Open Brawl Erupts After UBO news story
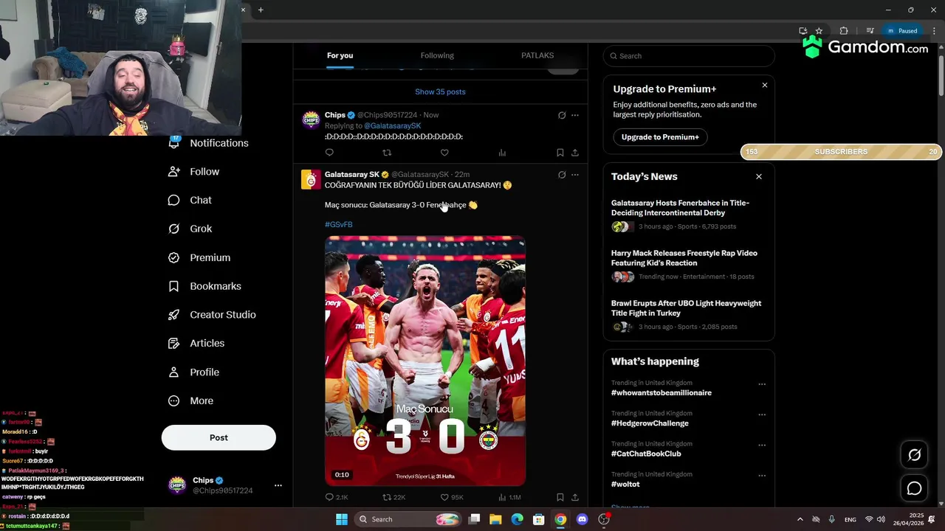 pyautogui.click(x=686, y=308)
